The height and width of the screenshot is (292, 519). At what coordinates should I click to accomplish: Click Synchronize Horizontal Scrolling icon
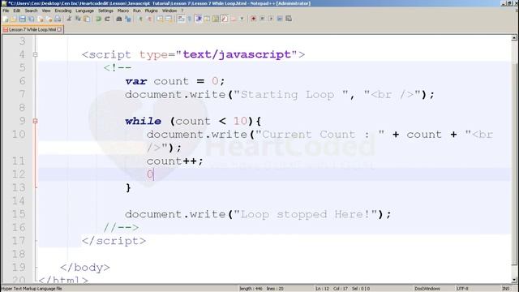click(169, 19)
